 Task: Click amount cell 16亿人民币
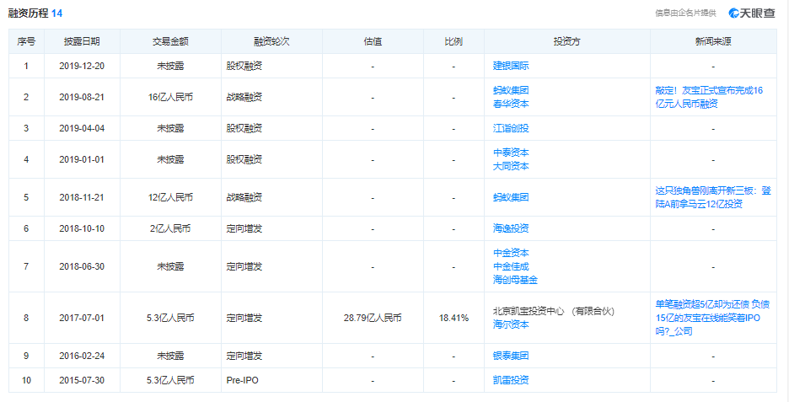click(x=170, y=97)
